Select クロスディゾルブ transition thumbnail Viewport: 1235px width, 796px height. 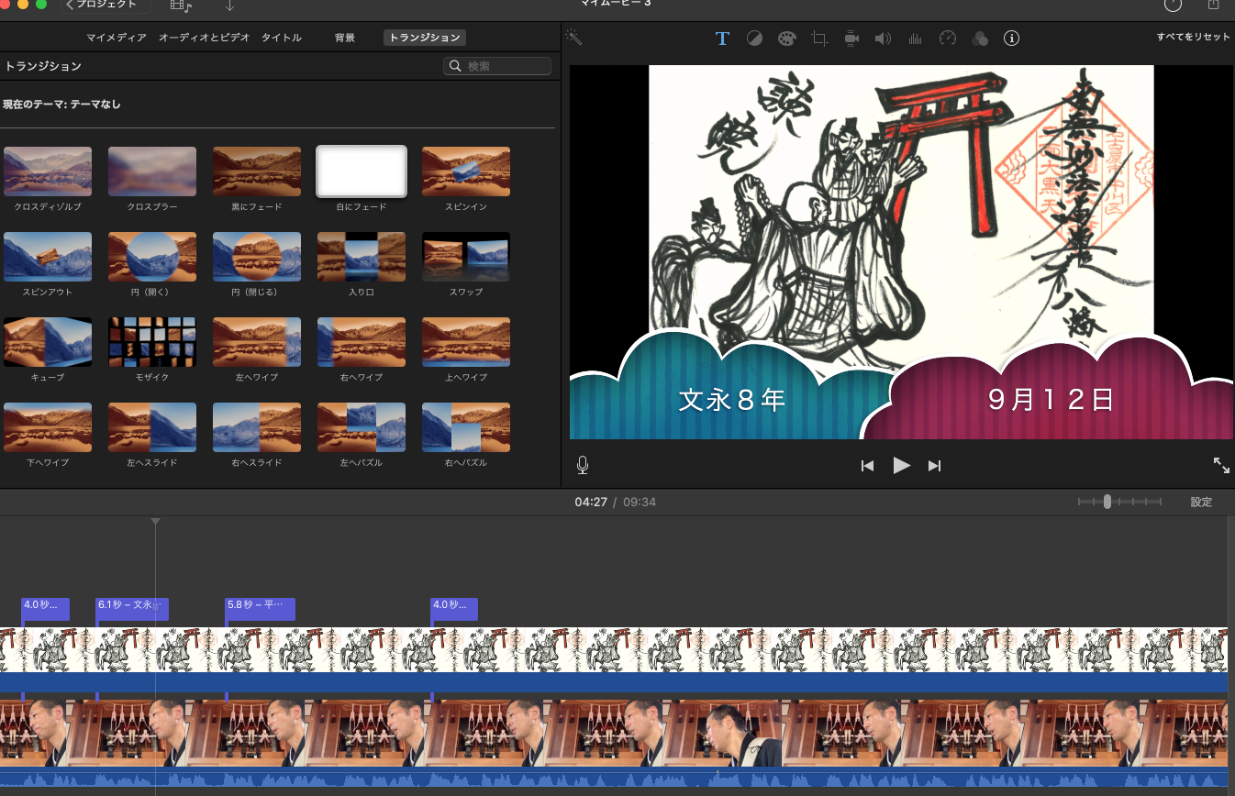(48, 171)
